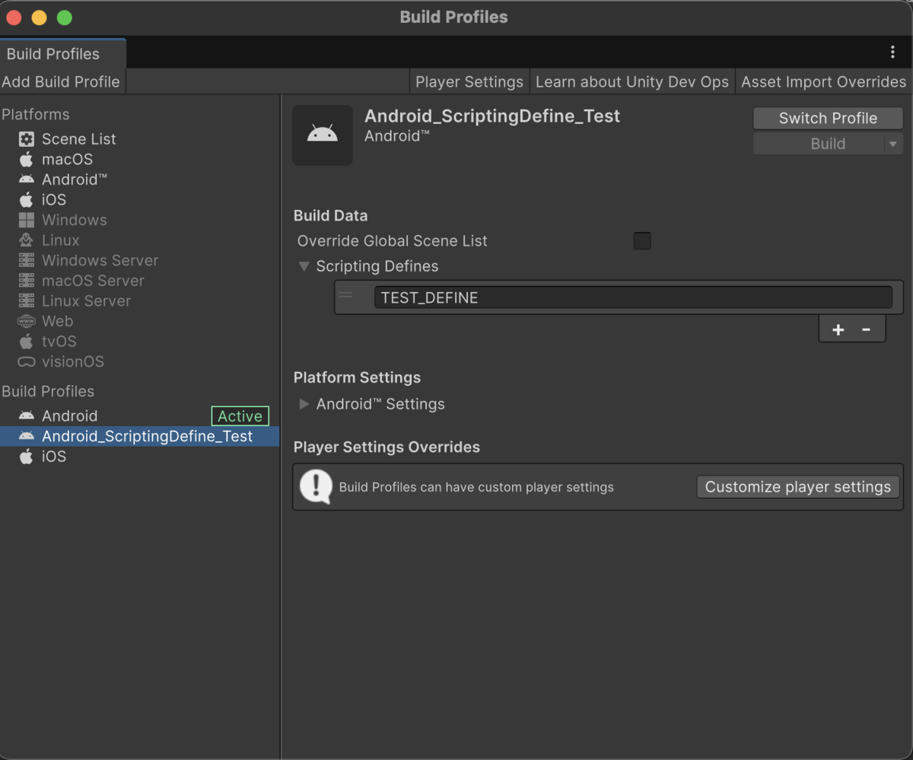Expand the Android™ Settings foldout
The image size is (913, 760).
[x=304, y=404]
